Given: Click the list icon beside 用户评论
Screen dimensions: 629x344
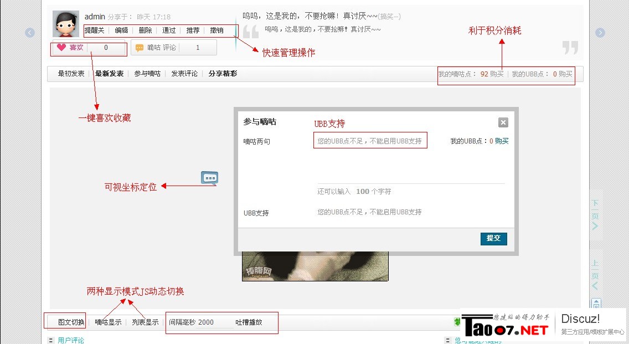Looking at the screenshot, I should (x=50, y=340).
